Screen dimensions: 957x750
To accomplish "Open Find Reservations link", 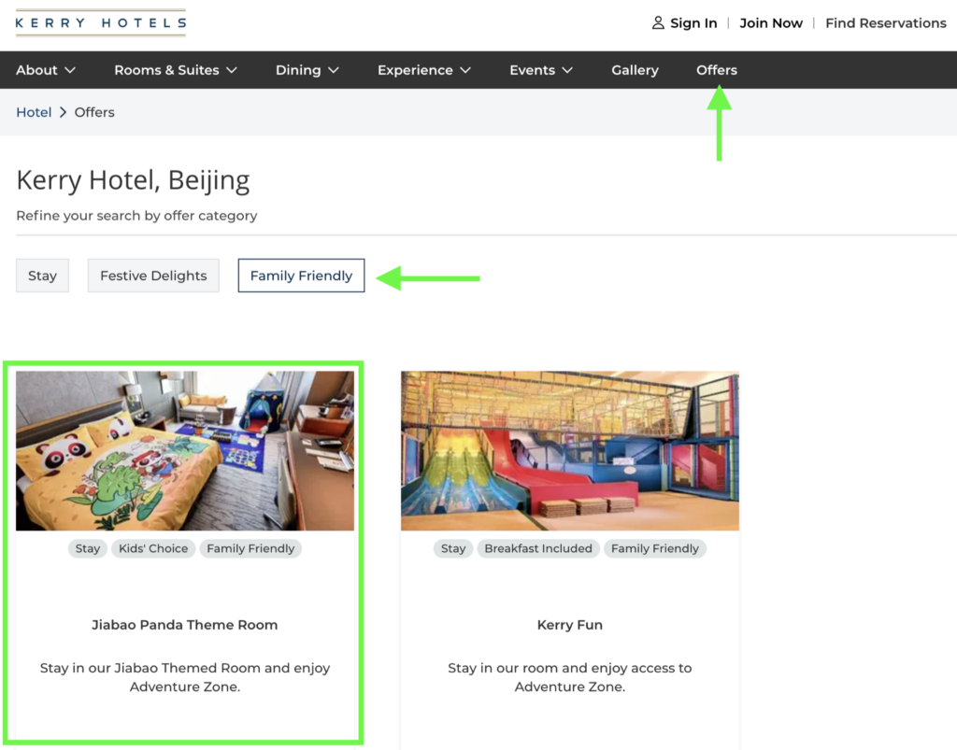I will [x=886, y=23].
